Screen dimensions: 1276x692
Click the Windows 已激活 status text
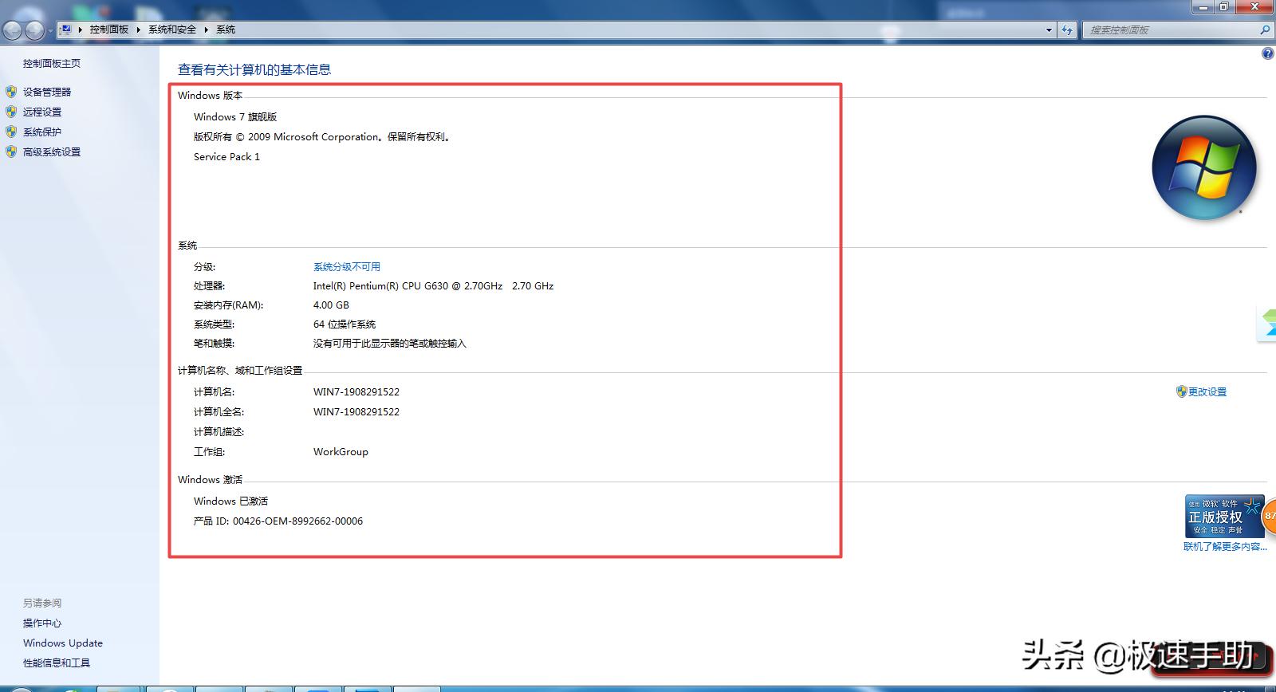(x=230, y=501)
